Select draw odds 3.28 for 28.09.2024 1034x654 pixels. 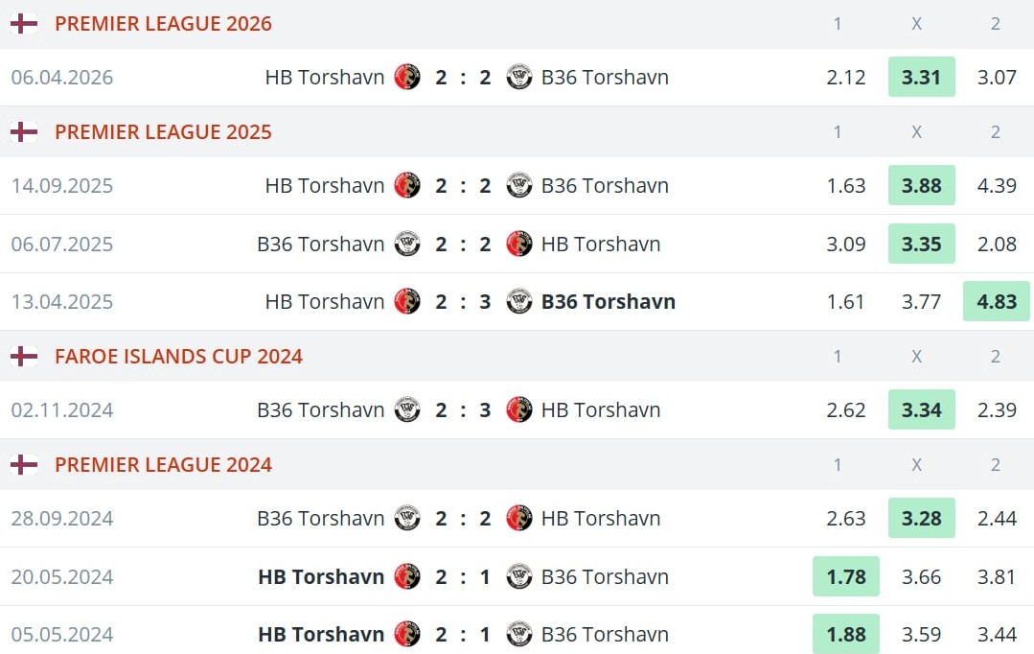921,518
